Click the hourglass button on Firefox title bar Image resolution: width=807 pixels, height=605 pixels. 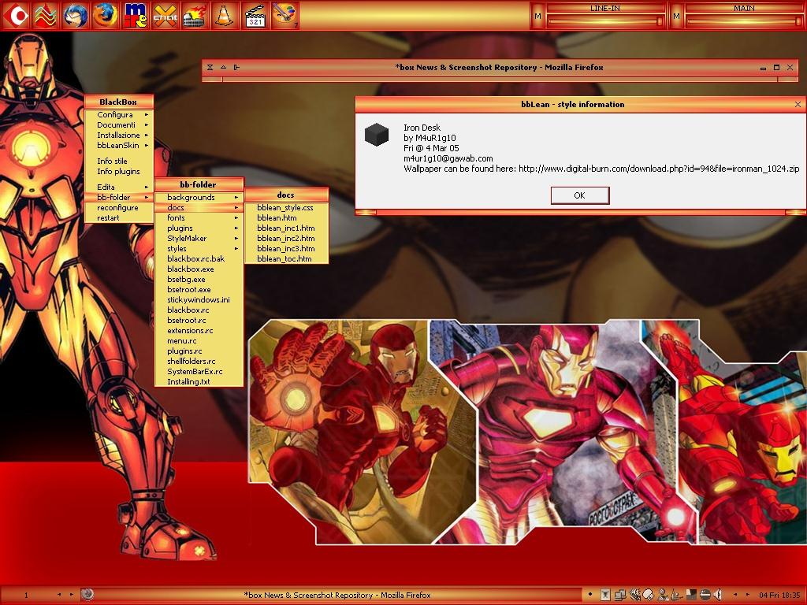pyautogui.click(x=210, y=68)
